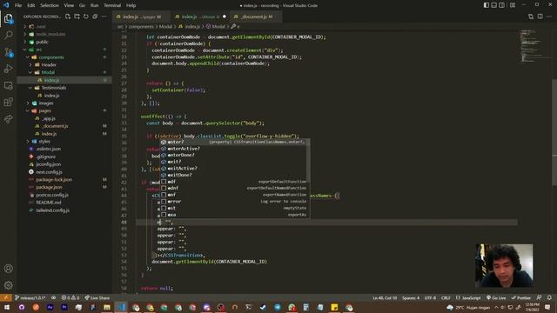Open the Explorer view in activity bar
Image resolution: width=557 pixels, height=313 pixels.
coord(9,18)
